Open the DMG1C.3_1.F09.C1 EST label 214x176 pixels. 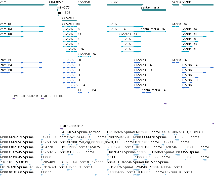pyautogui.click(x=189, y=132)
